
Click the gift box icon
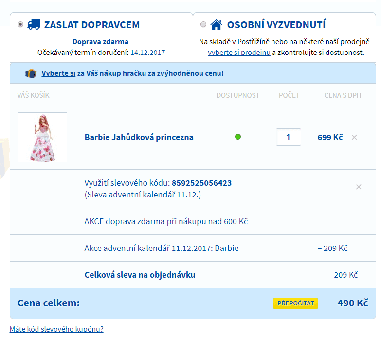(x=31, y=73)
